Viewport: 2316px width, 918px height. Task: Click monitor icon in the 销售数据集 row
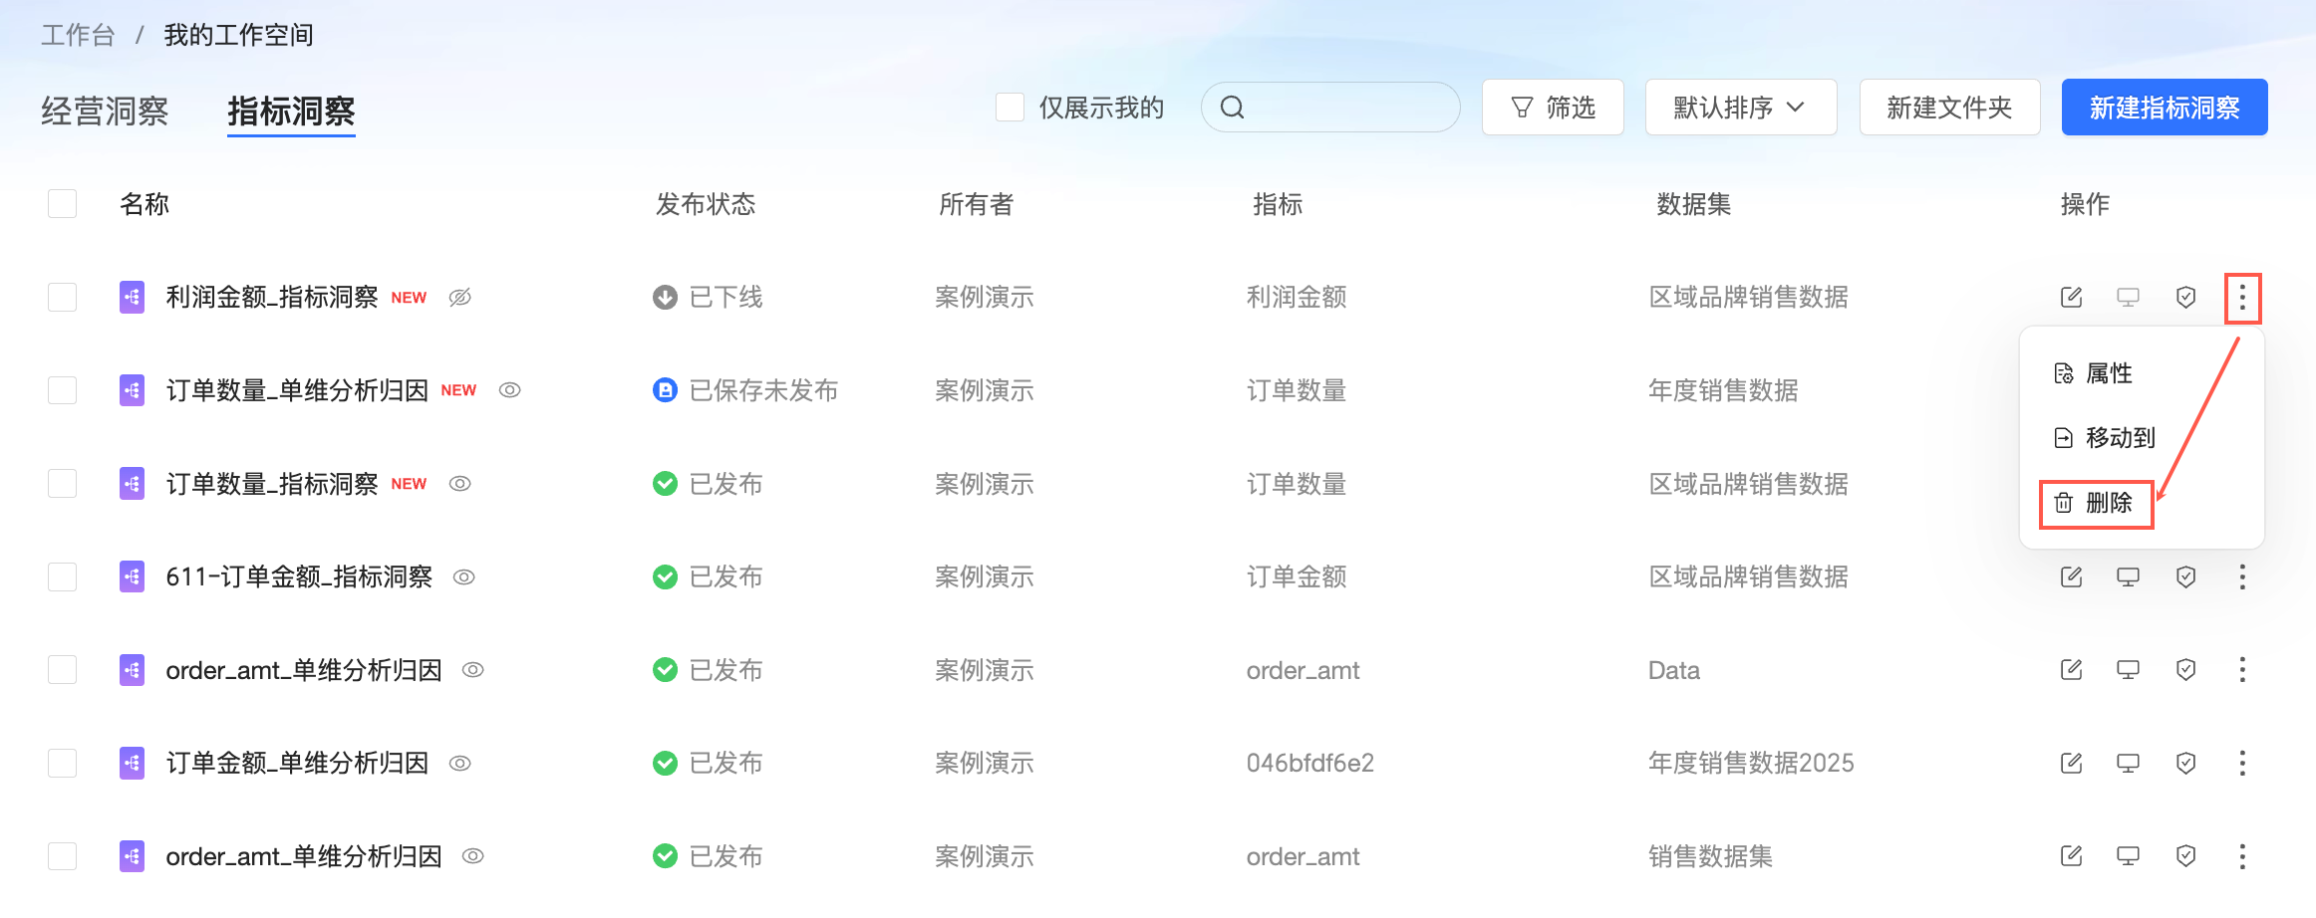[x=2128, y=855]
